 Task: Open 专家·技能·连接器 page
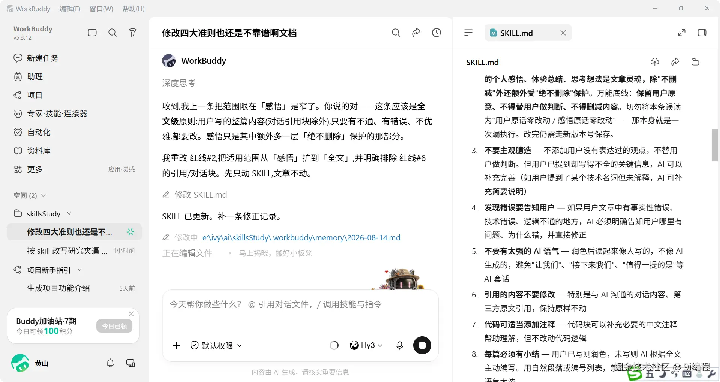click(x=50, y=114)
